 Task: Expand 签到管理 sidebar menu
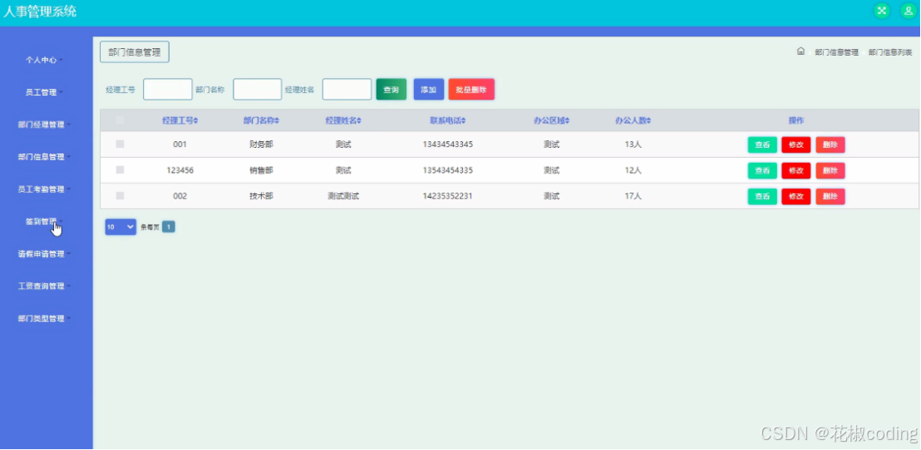click(44, 221)
